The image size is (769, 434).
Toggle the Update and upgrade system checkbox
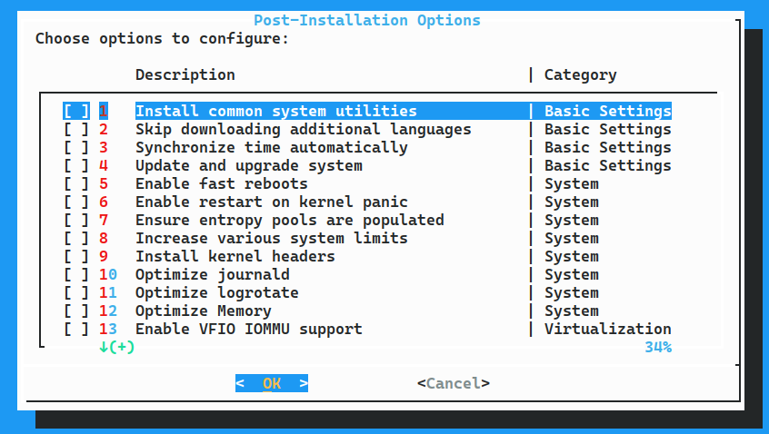76,165
